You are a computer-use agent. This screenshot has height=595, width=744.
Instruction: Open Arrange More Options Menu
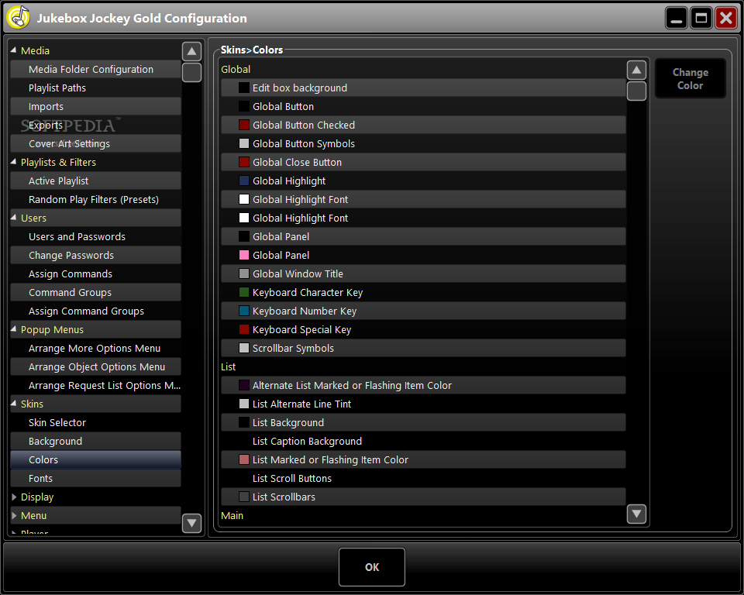[x=95, y=349]
